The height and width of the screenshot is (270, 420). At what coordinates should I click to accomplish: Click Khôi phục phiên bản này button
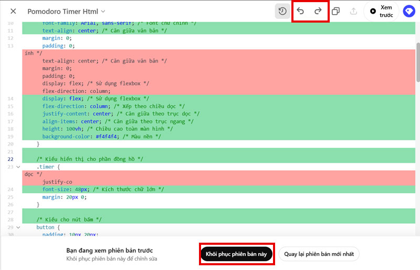[x=236, y=254]
